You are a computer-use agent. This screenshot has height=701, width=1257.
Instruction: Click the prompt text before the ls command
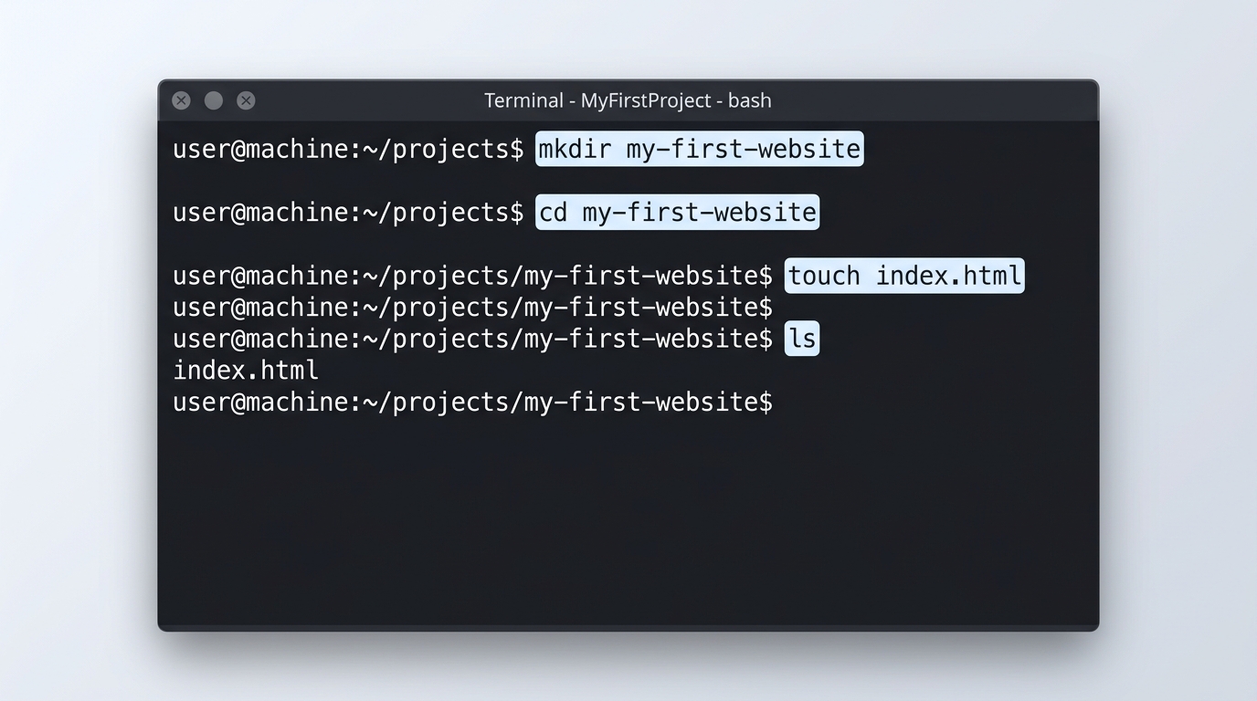click(472, 340)
